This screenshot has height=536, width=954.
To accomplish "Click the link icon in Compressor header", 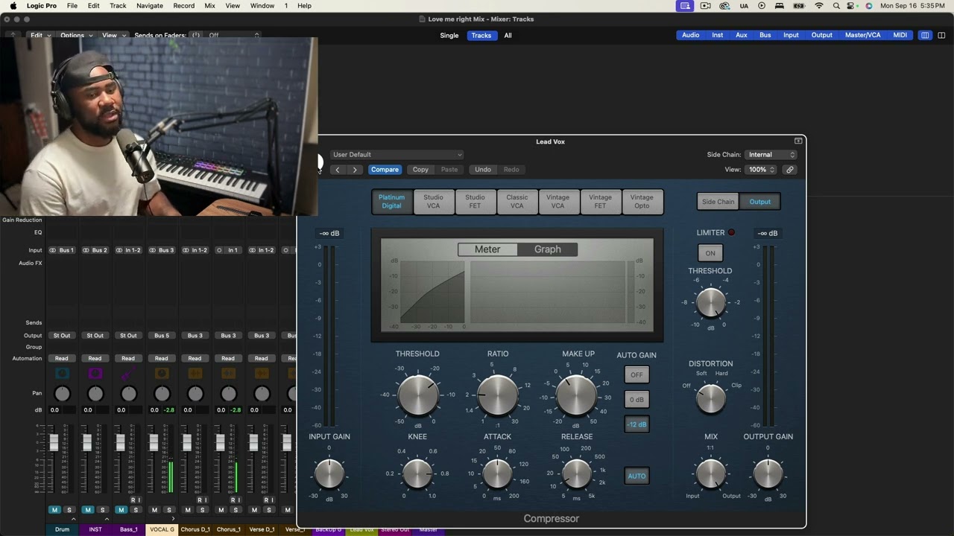I will pyautogui.click(x=790, y=170).
